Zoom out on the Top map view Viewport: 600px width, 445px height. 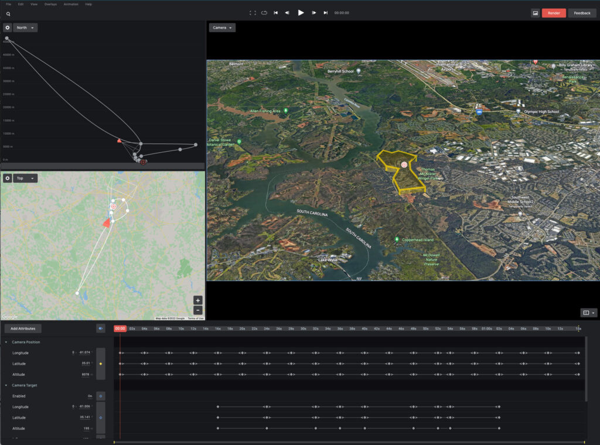198,310
